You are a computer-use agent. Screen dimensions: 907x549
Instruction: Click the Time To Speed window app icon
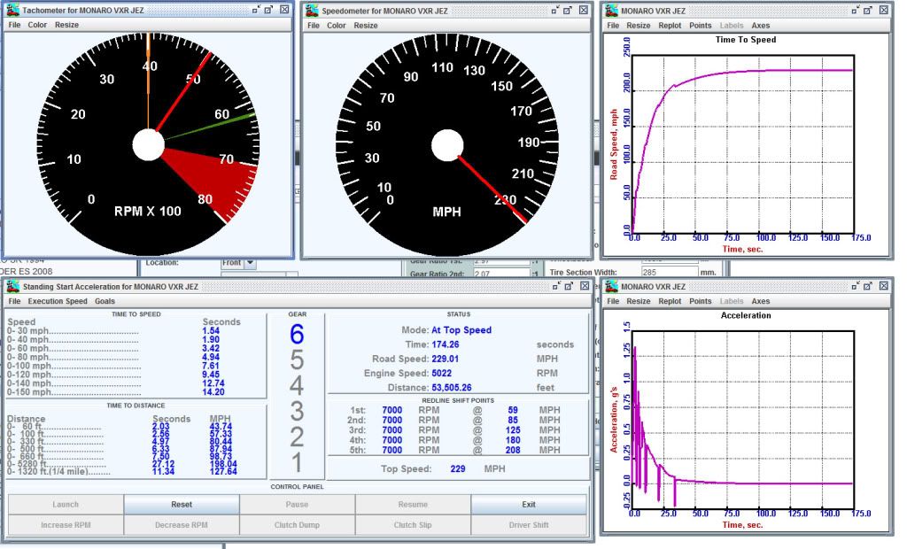click(611, 11)
